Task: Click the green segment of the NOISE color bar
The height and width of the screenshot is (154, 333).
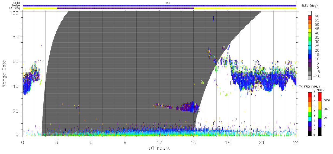Action: 319,114
